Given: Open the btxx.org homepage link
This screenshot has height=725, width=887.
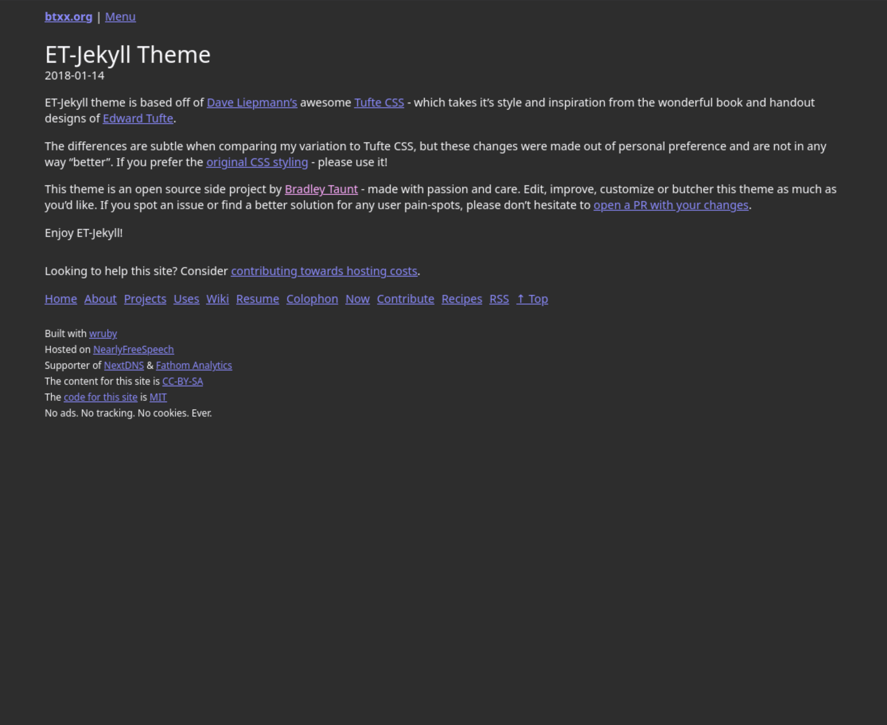Looking at the screenshot, I should pyautogui.click(x=68, y=17).
